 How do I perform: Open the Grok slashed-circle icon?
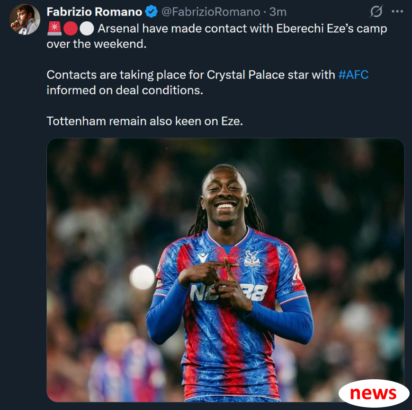(376, 11)
